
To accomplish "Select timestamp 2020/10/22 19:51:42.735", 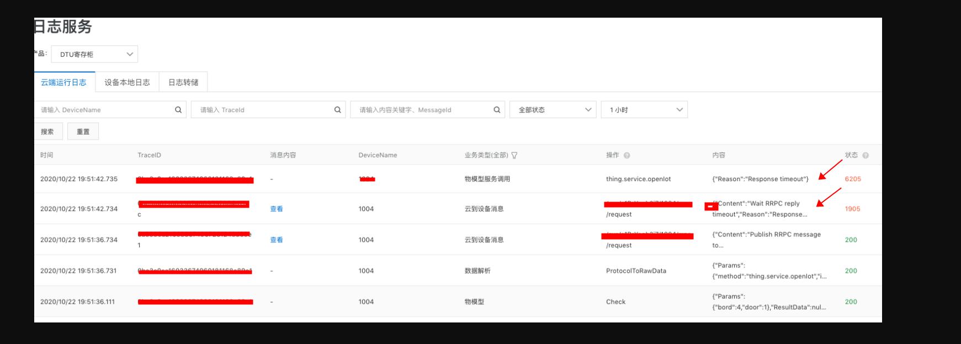I will pos(79,179).
